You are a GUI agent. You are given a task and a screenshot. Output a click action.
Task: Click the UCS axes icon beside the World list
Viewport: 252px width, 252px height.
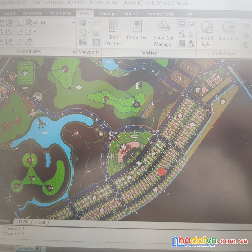click(19, 22)
